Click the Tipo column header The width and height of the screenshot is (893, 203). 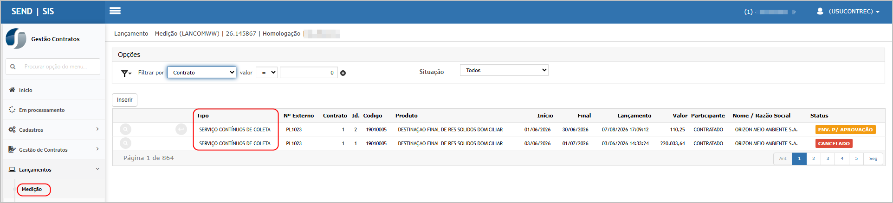click(202, 116)
